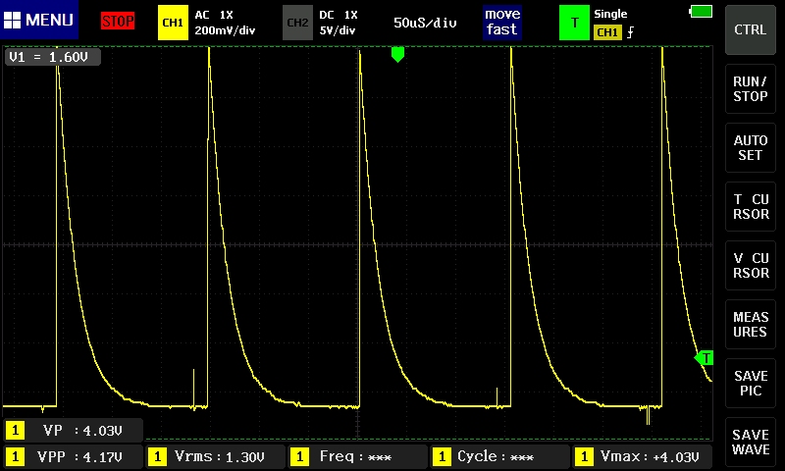Tap the green T trigger icon

click(574, 22)
